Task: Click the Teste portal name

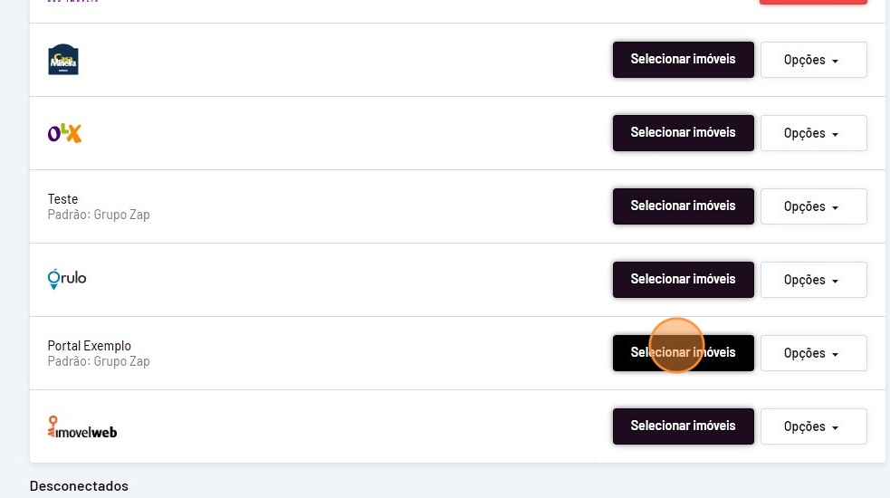Action: [x=63, y=199]
